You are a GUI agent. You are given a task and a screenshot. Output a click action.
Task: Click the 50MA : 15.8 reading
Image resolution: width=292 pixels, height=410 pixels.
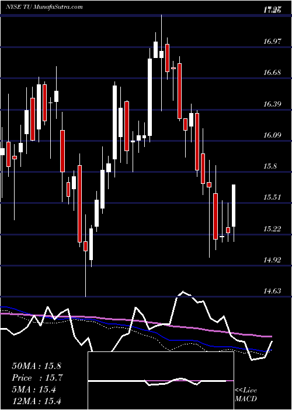tap(36, 366)
